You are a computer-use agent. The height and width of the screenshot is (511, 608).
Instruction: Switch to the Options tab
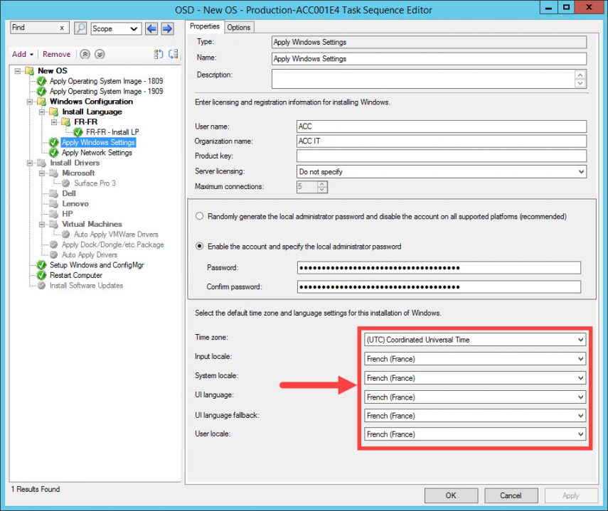(x=239, y=26)
